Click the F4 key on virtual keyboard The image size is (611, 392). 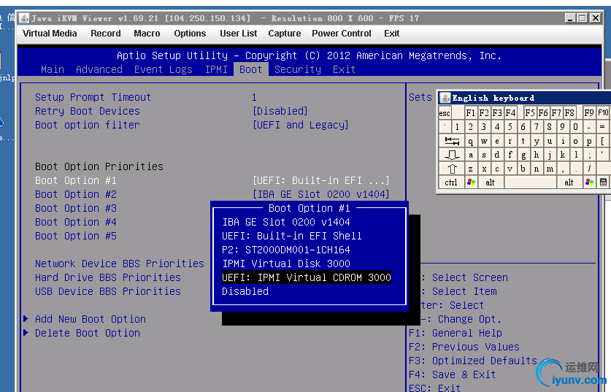pos(510,113)
